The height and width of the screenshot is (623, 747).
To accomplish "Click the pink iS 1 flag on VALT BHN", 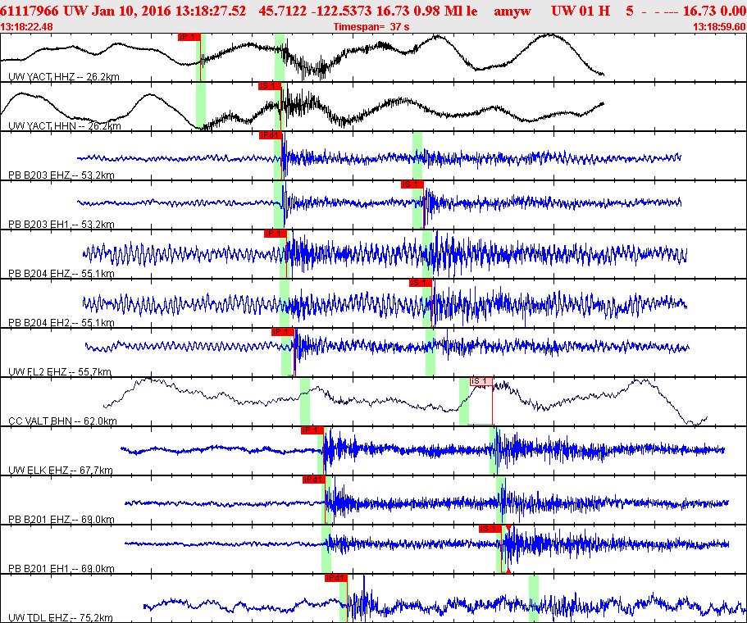I will (481, 381).
